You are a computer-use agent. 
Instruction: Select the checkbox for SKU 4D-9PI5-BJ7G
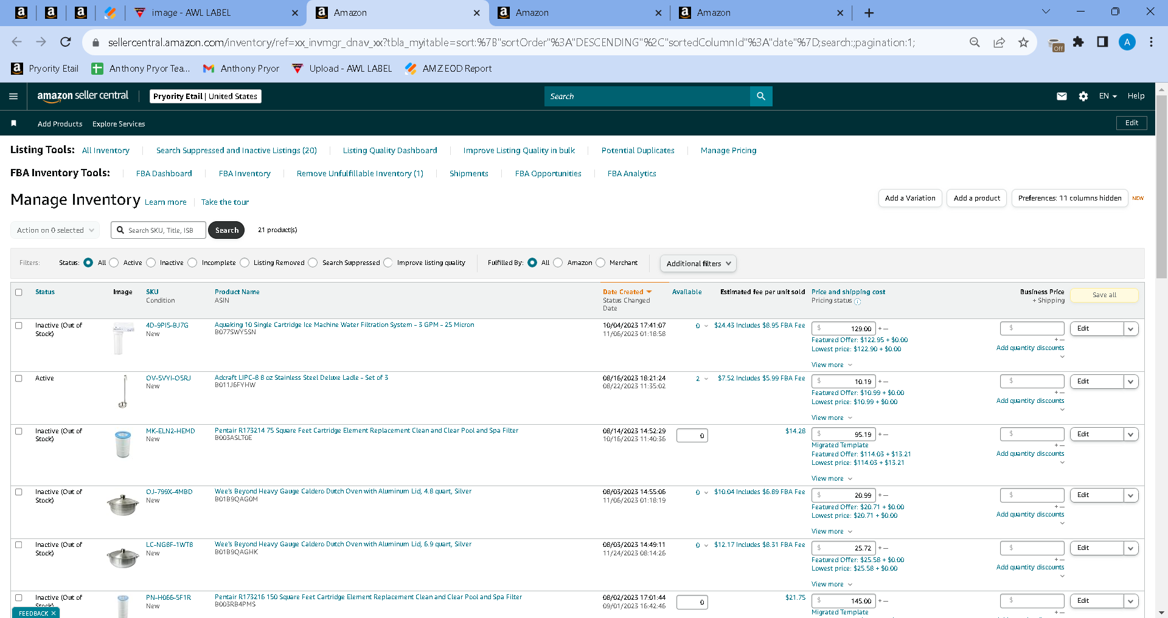(x=19, y=326)
